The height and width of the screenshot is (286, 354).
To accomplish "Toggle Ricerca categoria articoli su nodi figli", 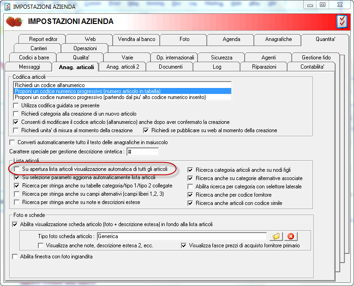I will point(190,170).
